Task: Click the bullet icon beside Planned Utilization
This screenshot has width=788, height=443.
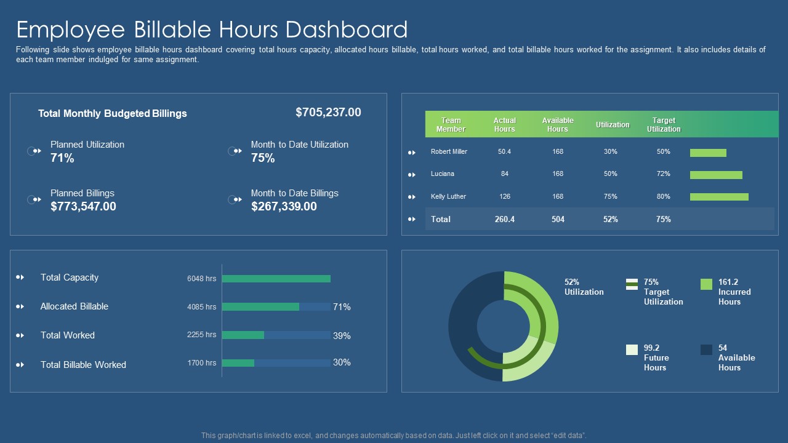Action: (x=34, y=151)
